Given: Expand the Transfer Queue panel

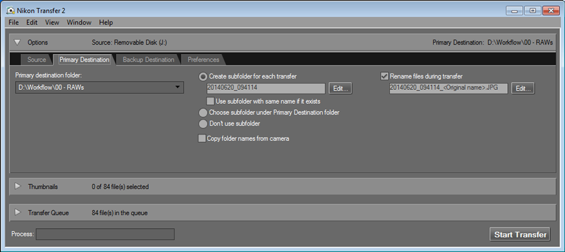Looking at the screenshot, I should (x=18, y=212).
